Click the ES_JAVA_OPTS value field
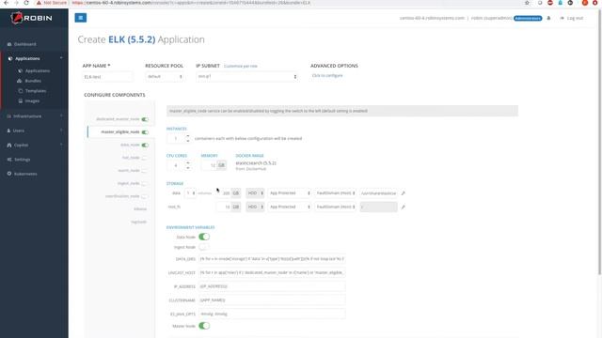The height and width of the screenshot is (338, 602). tap(272, 314)
